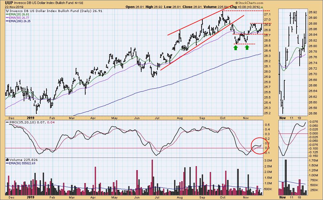Click the -0.150 zoom panel PMO label
Screen dimensions: 323x200
tap(313, 156)
